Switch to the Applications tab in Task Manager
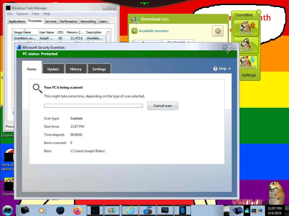 point(17,21)
